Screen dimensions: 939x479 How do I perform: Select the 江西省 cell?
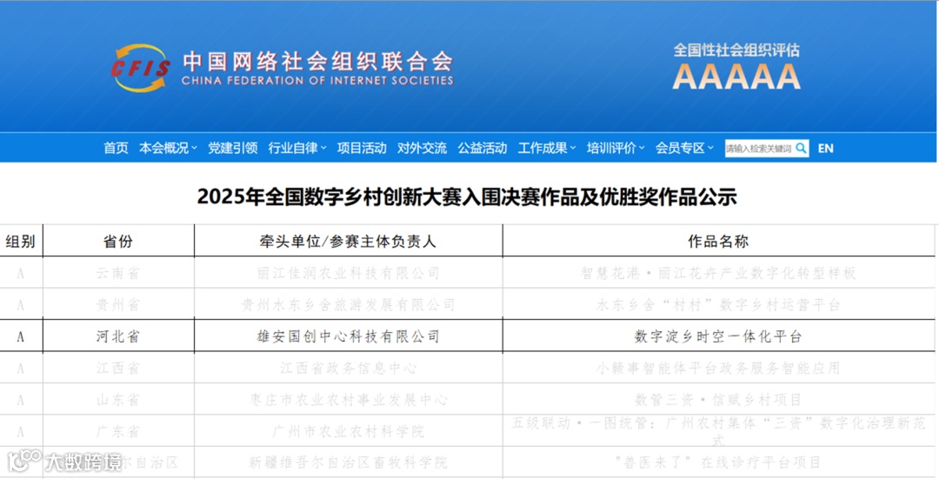point(118,368)
